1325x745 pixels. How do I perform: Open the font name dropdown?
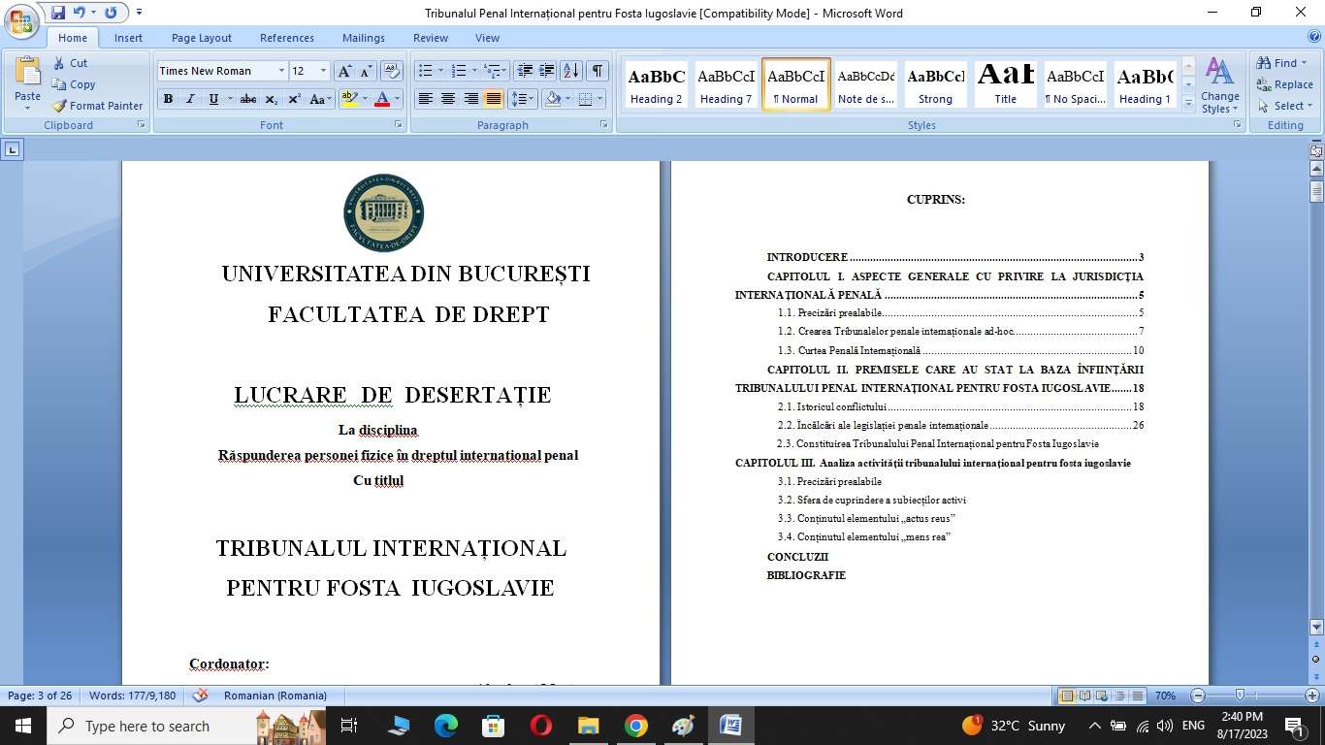[281, 71]
